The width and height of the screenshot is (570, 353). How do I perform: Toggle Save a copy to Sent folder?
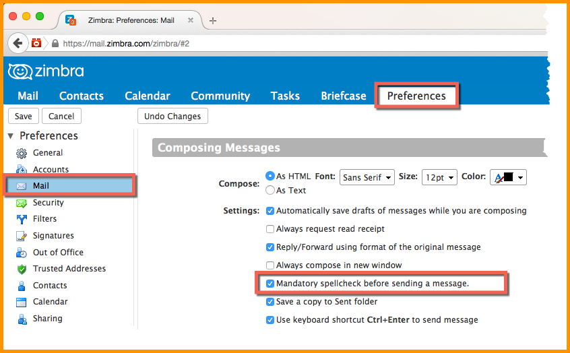270,302
